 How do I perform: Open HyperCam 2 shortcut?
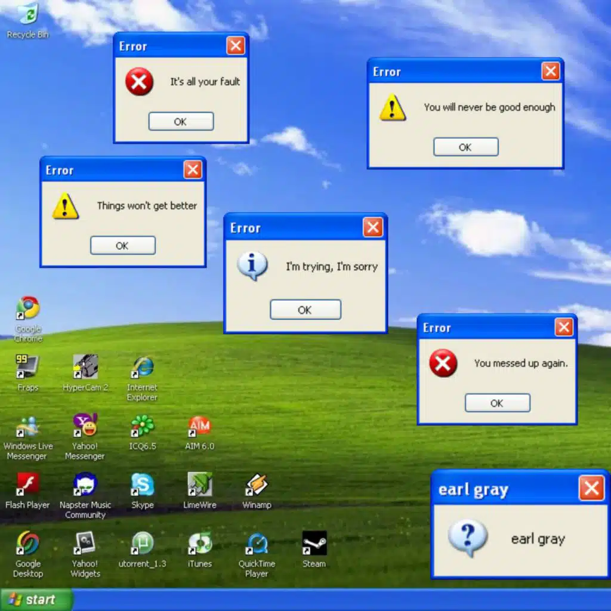point(85,373)
